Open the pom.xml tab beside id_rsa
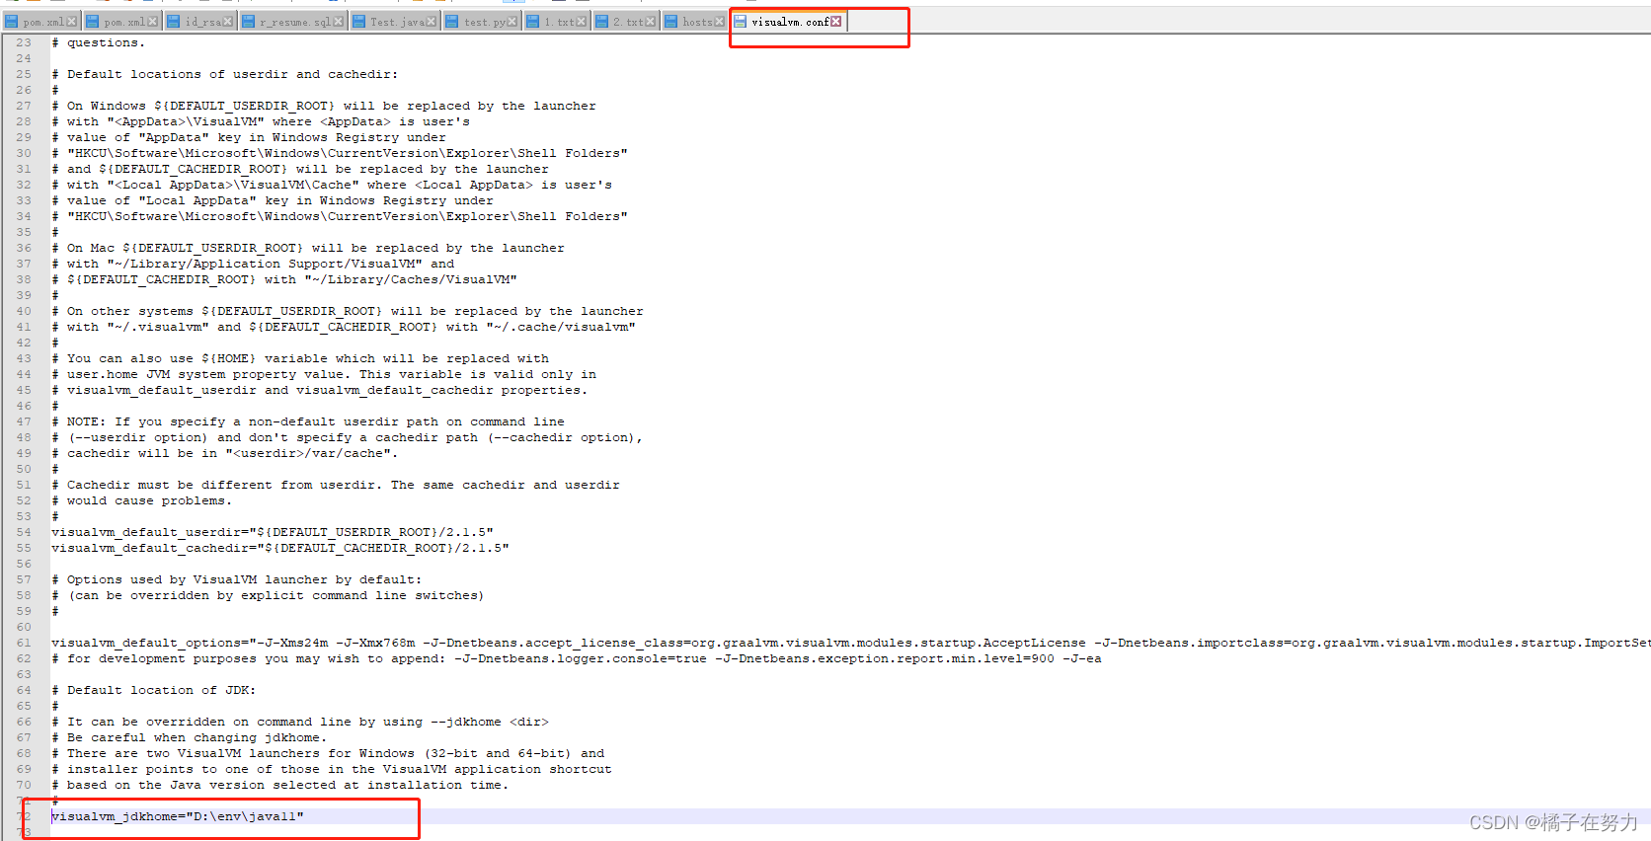 coord(121,22)
